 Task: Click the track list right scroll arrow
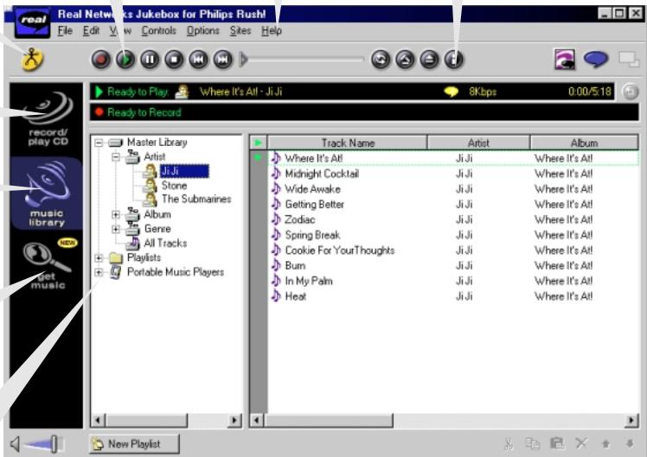631,421
